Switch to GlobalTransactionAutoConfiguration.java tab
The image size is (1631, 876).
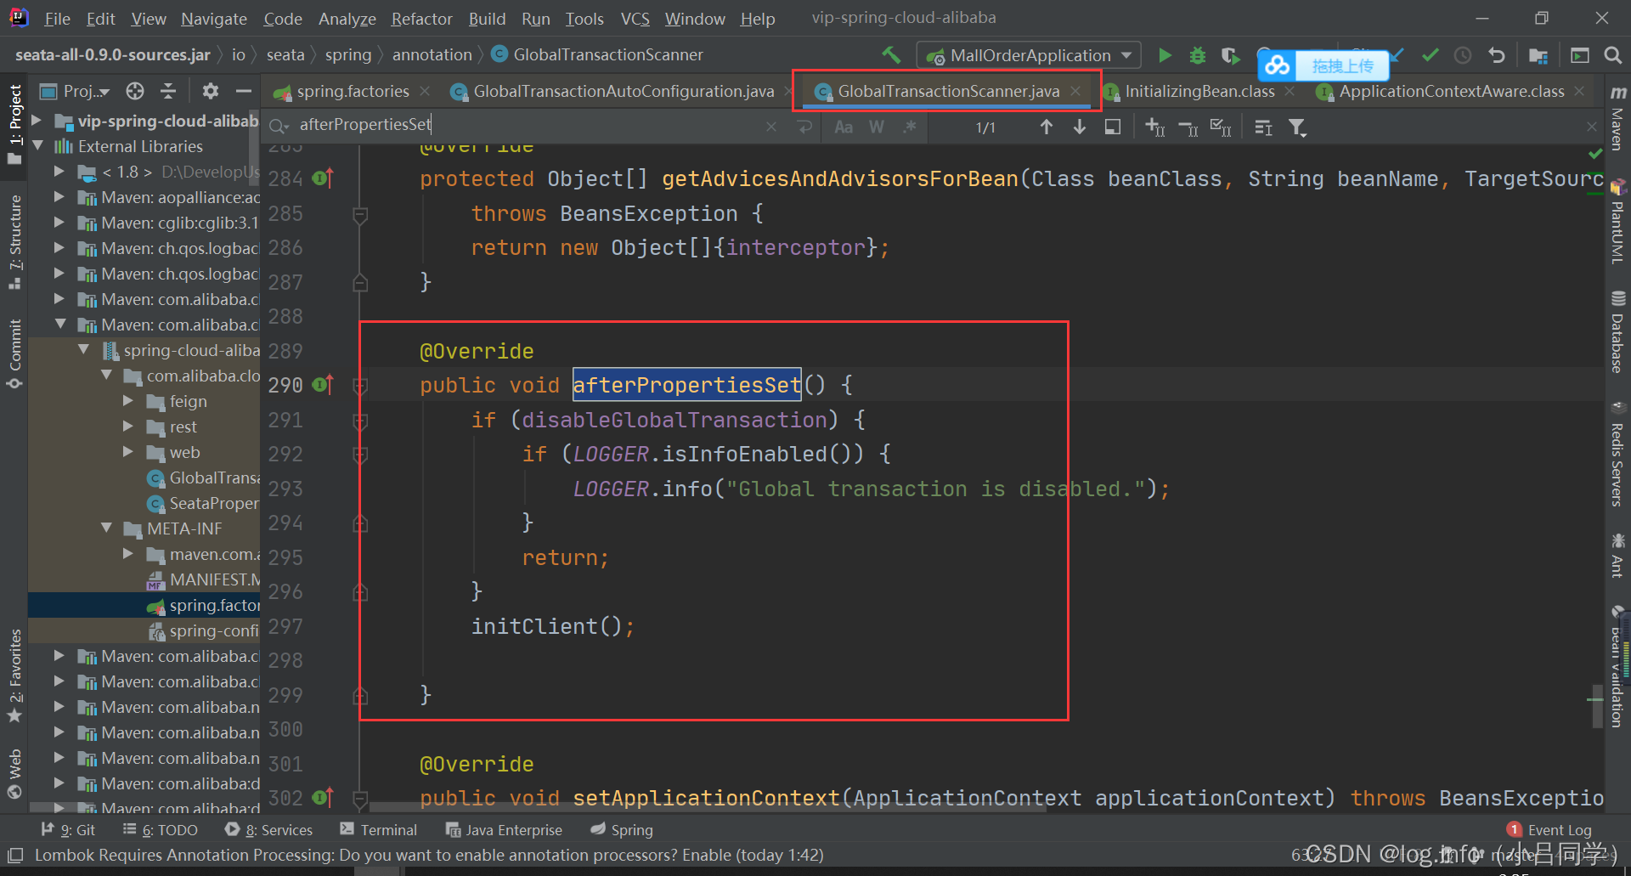click(624, 91)
